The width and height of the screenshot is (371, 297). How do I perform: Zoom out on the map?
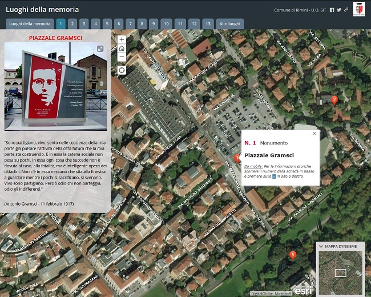click(122, 57)
